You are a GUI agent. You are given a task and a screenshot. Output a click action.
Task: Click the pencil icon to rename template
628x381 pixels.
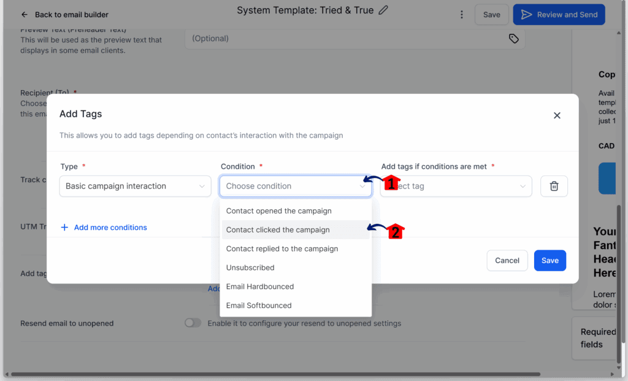tap(383, 10)
